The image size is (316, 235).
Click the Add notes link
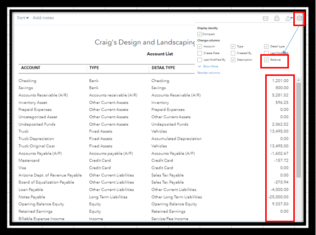(43, 18)
